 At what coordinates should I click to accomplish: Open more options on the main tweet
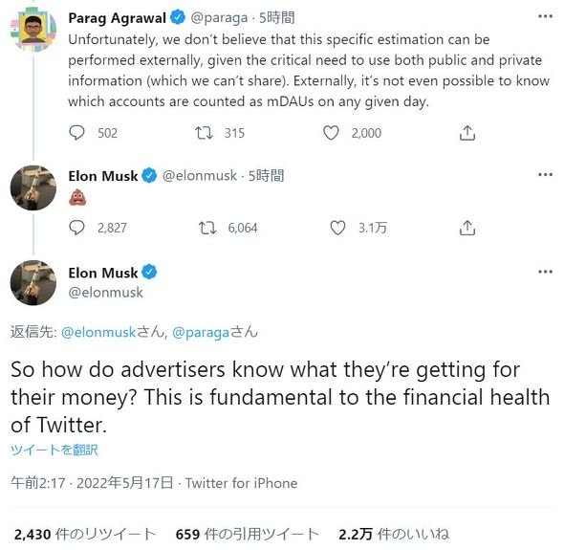coord(545,272)
